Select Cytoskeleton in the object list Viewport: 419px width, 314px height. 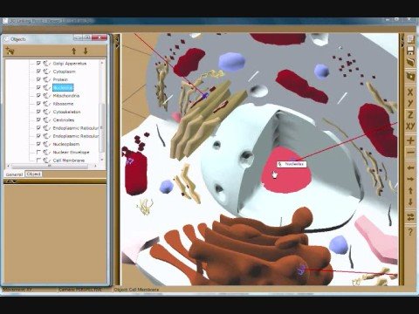[66, 112]
